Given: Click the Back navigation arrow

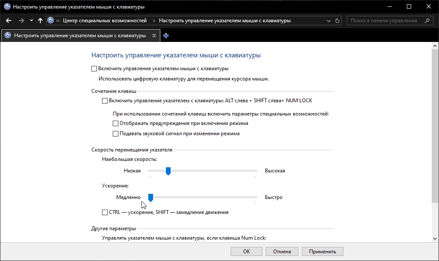Looking at the screenshot, I should [x=9, y=21].
